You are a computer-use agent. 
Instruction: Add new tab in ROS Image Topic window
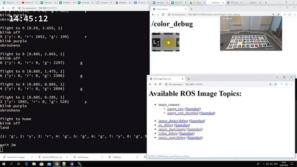tap(188, 79)
